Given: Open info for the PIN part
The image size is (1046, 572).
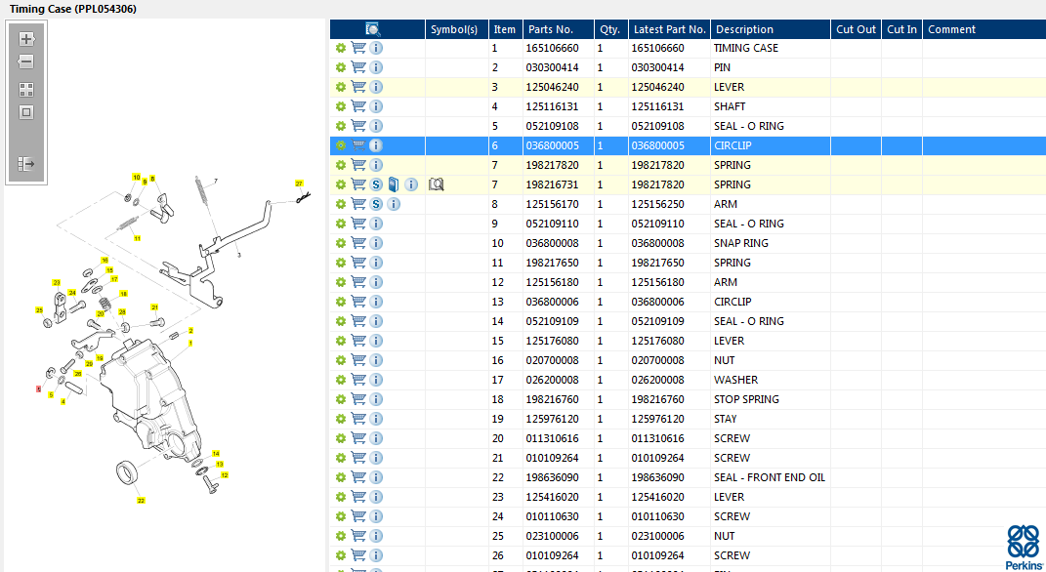Looking at the screenshot, I should pos(376,67).
